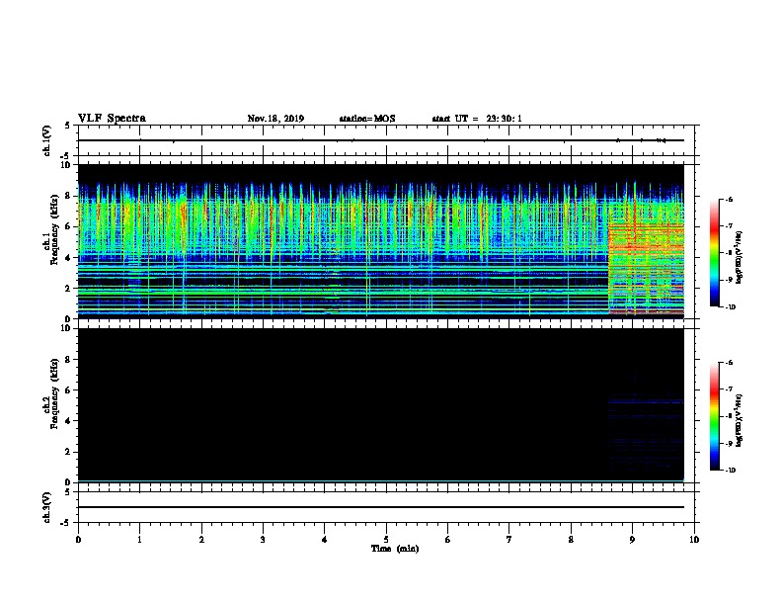Viewport: 782px width, 605px height.
Task: Click the ch.1 spectrogram "10" kHz tick label
Action: click(66, 165)
